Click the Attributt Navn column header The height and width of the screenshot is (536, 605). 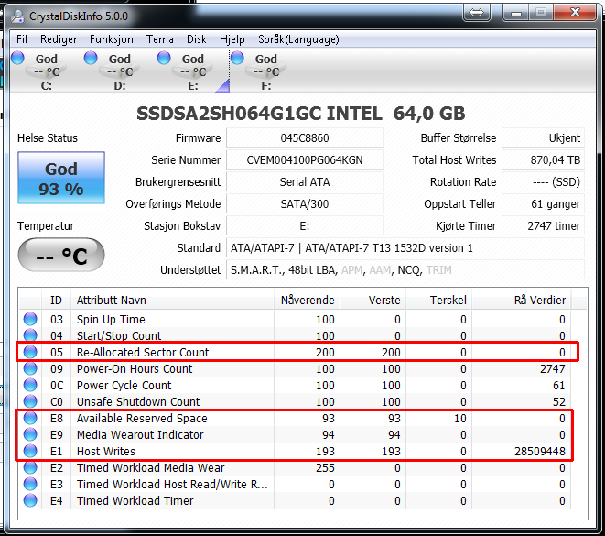coord(172,300)
